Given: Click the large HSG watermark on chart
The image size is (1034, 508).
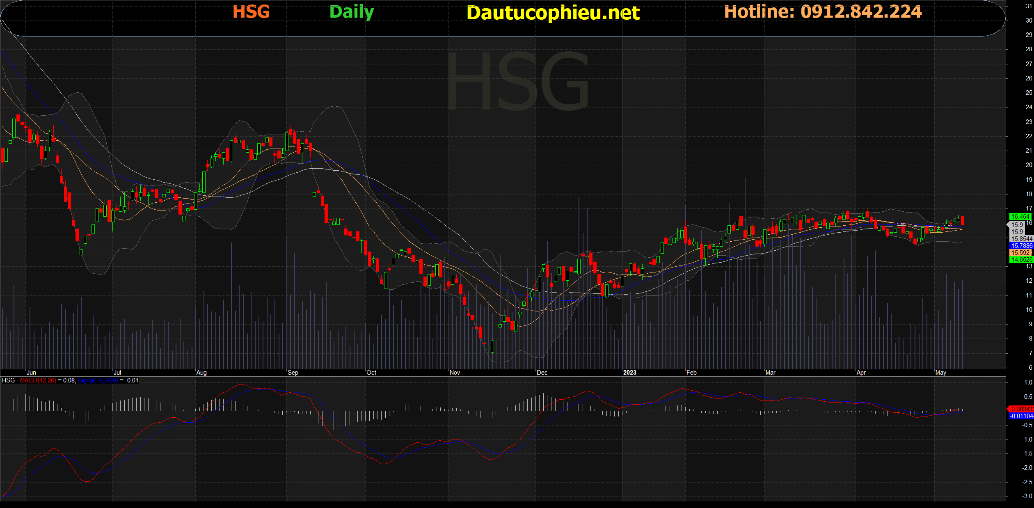Looking at the screenshot, I should click(518, 81).
